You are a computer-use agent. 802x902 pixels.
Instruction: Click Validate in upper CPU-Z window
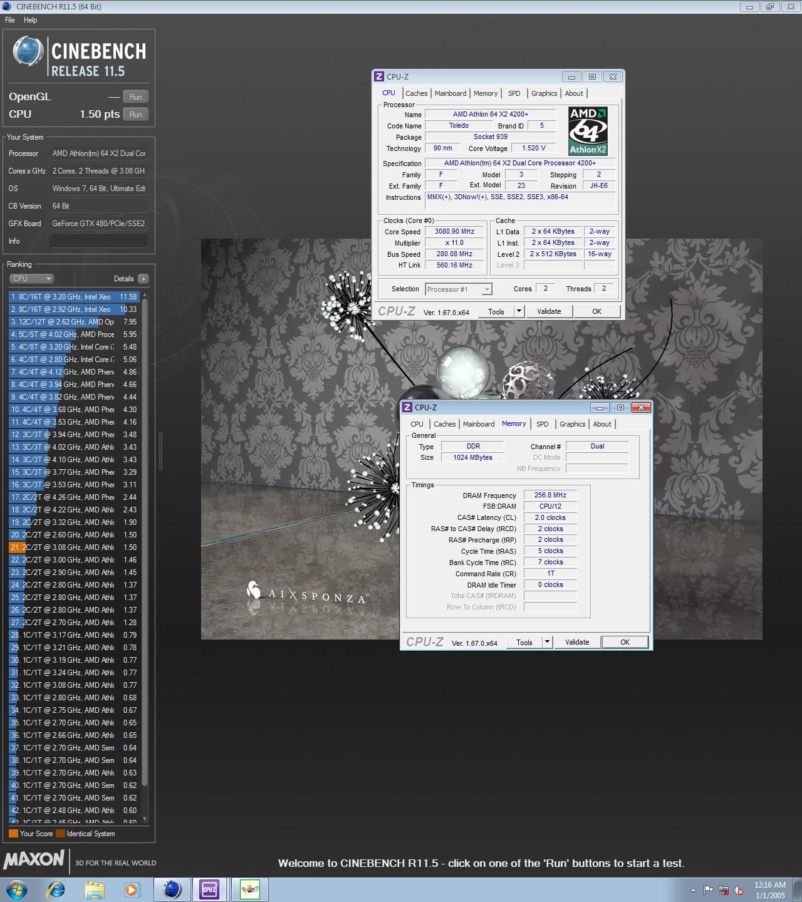coord(549,311)
